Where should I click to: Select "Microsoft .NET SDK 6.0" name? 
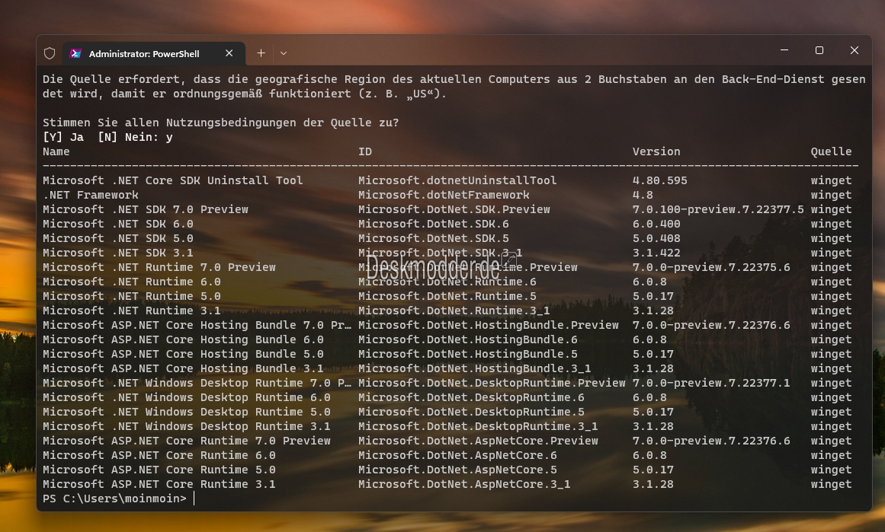tap(118, 225)
